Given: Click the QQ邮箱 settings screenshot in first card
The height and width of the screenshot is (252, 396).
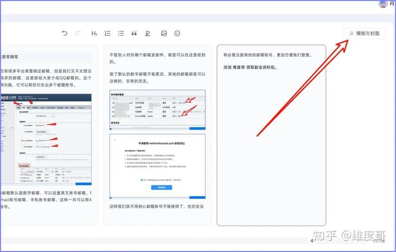Looking at the screenshot, I should coord(46,140).
